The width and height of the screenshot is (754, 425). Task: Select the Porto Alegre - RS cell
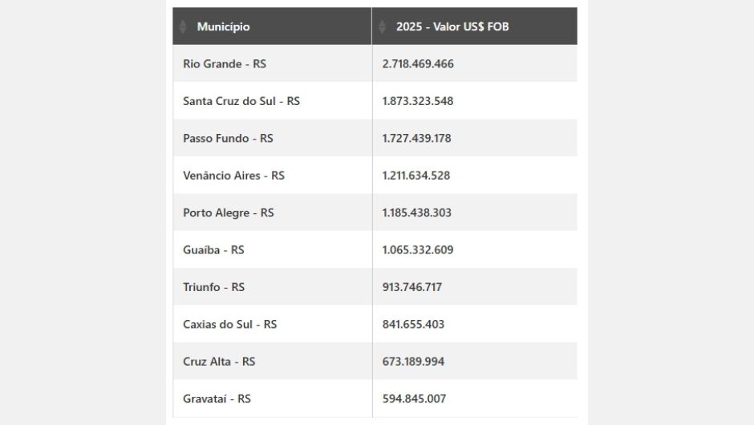pos(229,212)
